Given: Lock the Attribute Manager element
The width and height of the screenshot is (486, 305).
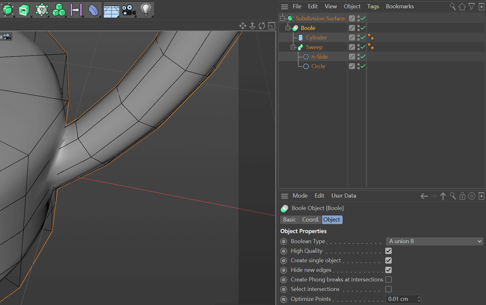Looking at the screenshot, I should click(462, 196).
